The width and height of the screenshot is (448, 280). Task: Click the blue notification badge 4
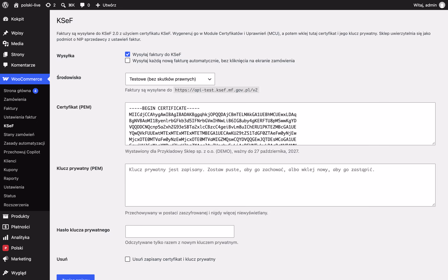[x=36, y=91]
